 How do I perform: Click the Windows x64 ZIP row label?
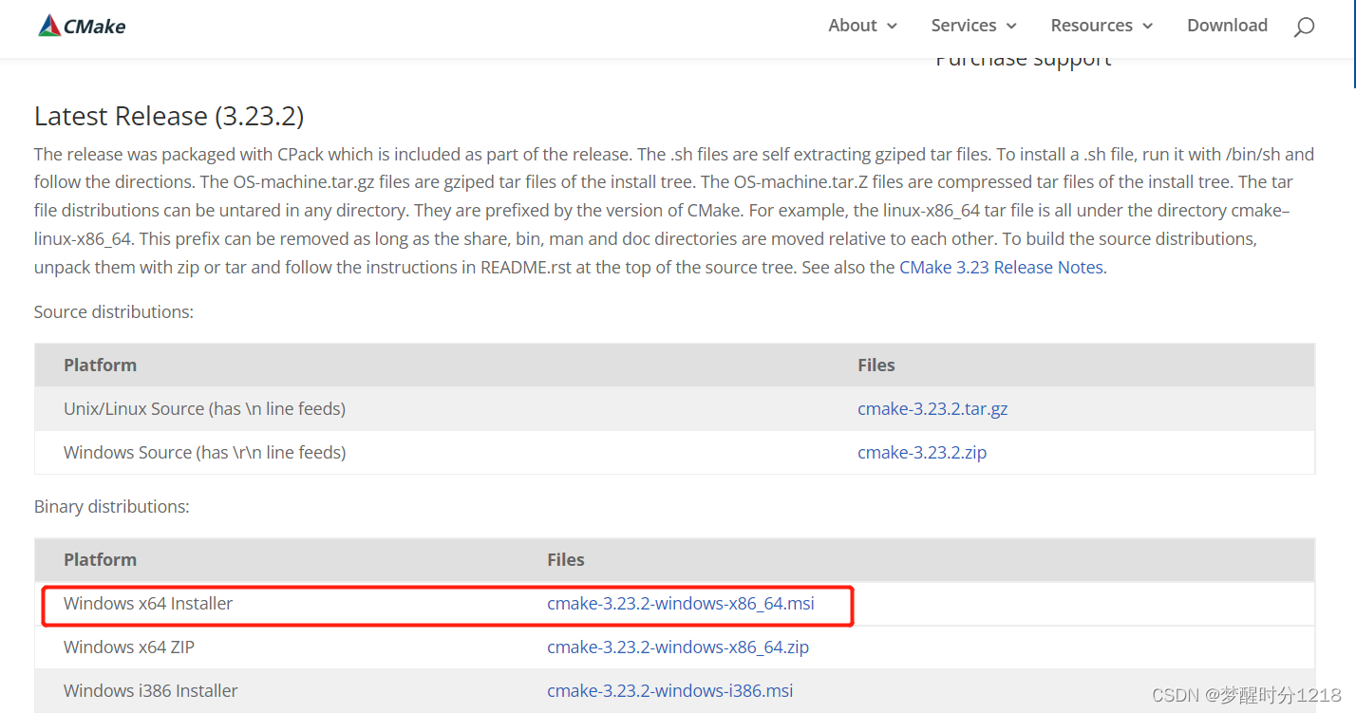point(129,647)
